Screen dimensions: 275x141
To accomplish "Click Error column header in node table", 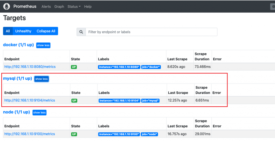I will click(217, 126).
